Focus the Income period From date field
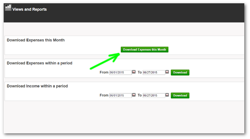 tap(120, 96)
